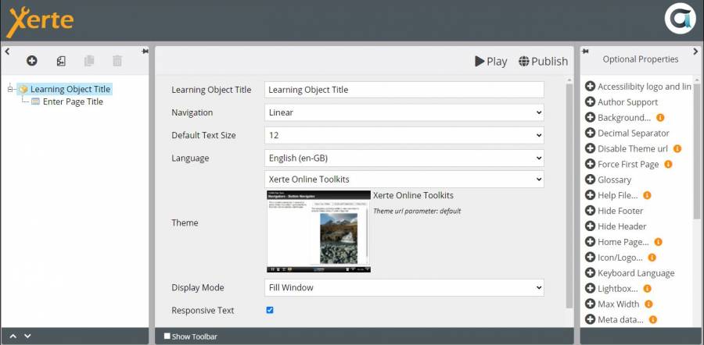704x345 pixels.
Task: Collapse the Learning Object Title tree node
Action: [10, 89]
